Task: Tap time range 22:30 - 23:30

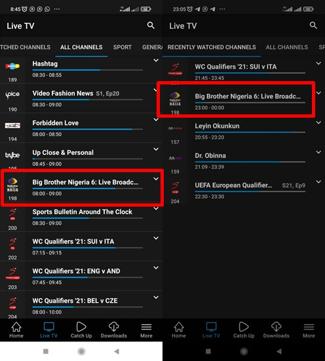Action: 210,197
